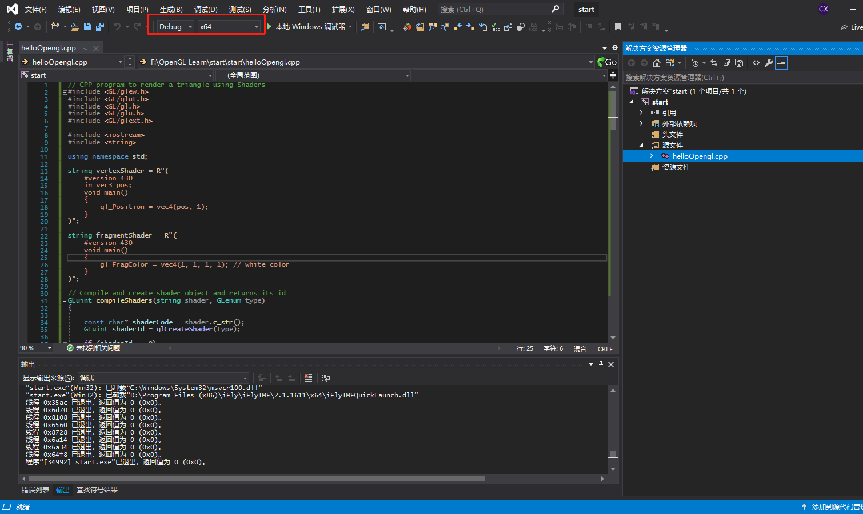Click the Clear All icon in Output panel
The height and width of the screenshot is (514, 863).
[309, 378]
